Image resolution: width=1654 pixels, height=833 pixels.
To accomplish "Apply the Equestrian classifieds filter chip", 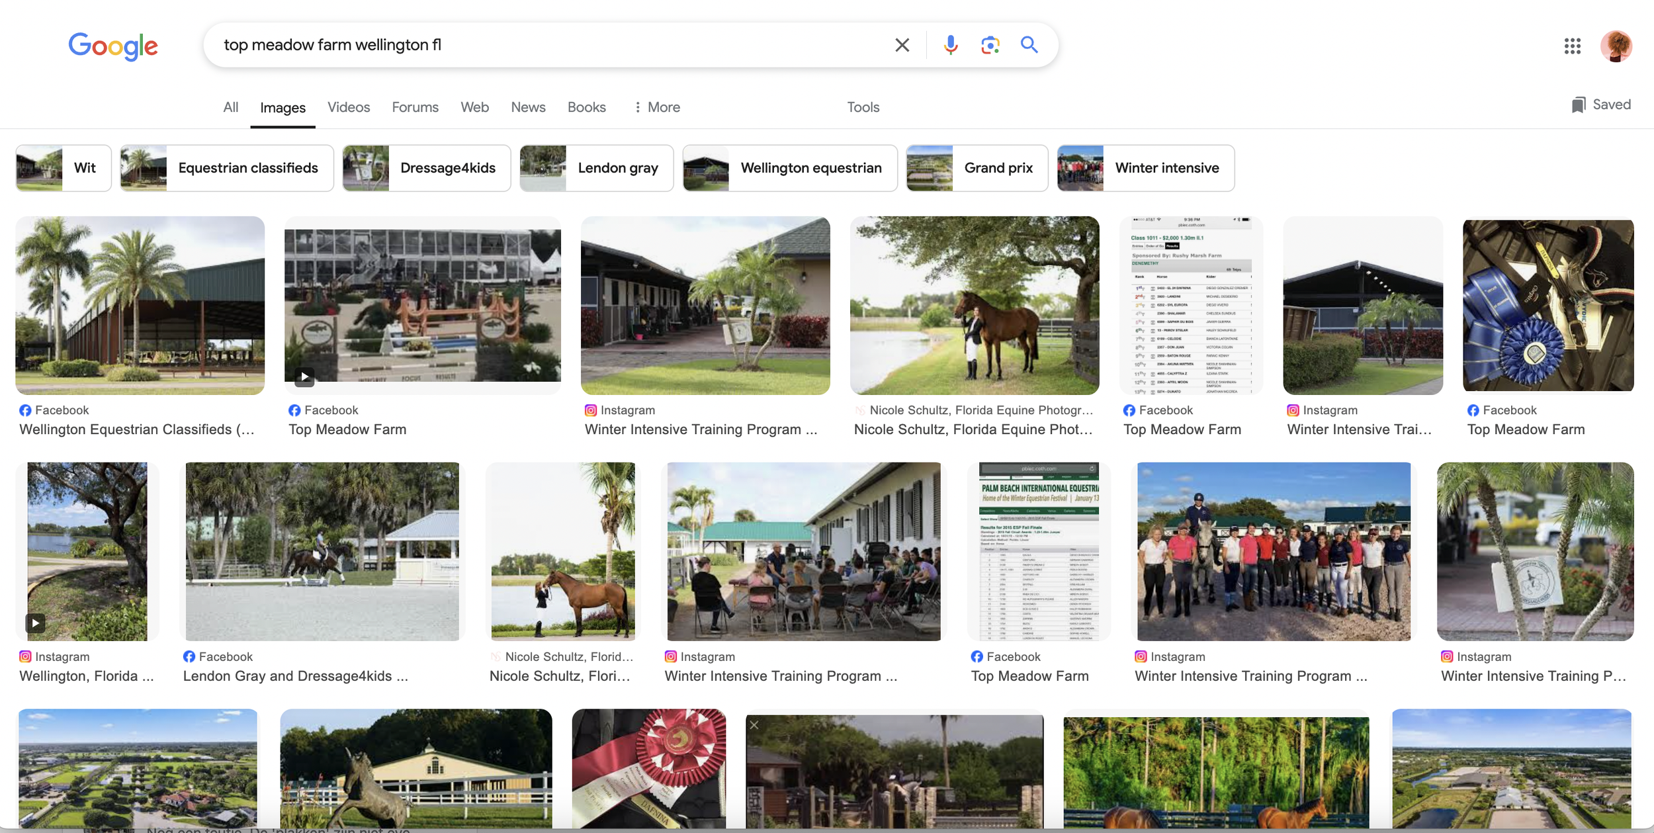I will pyautogui.click(x=227, y=168).
